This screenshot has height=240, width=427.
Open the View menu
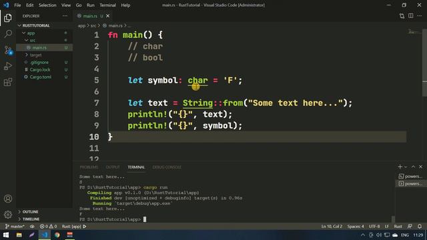tap(66, 5)
